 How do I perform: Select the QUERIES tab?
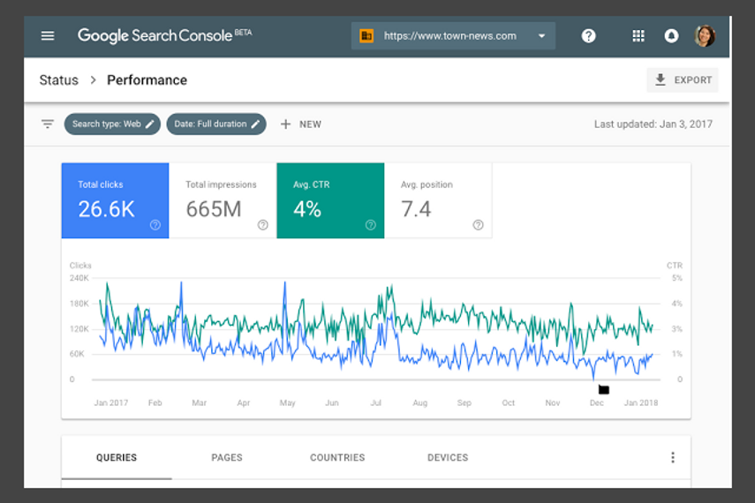pyautogui.click(x=117, y=458)
